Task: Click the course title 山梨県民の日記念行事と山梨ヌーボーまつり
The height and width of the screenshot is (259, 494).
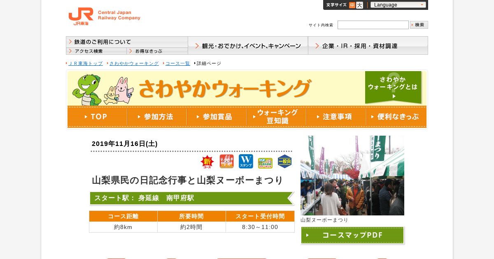Action: (x=188, y=180)
